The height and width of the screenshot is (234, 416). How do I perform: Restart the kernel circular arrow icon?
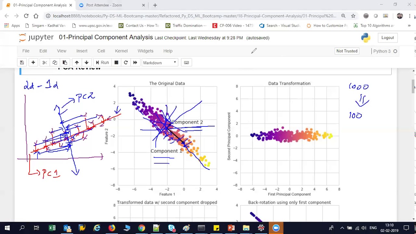coord(126,62)
